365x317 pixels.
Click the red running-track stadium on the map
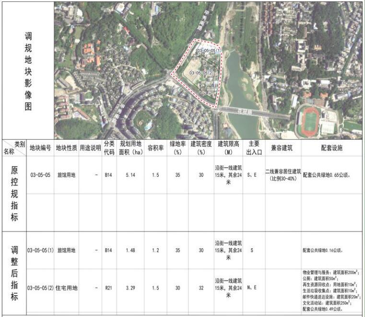tap(309, 121)
